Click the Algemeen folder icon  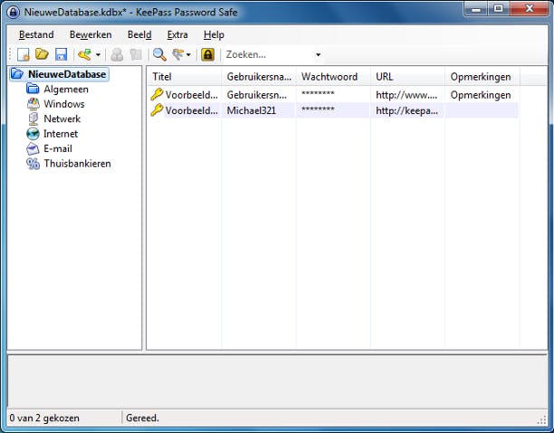click(33, 89)
